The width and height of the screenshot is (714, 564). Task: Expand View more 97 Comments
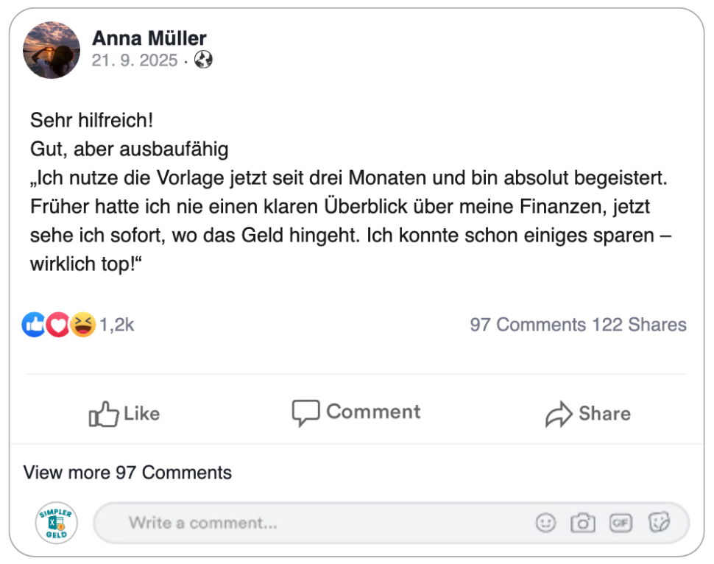pos(127,472)
